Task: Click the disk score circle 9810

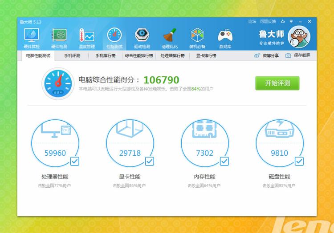Action: click(x=280, y=143)
